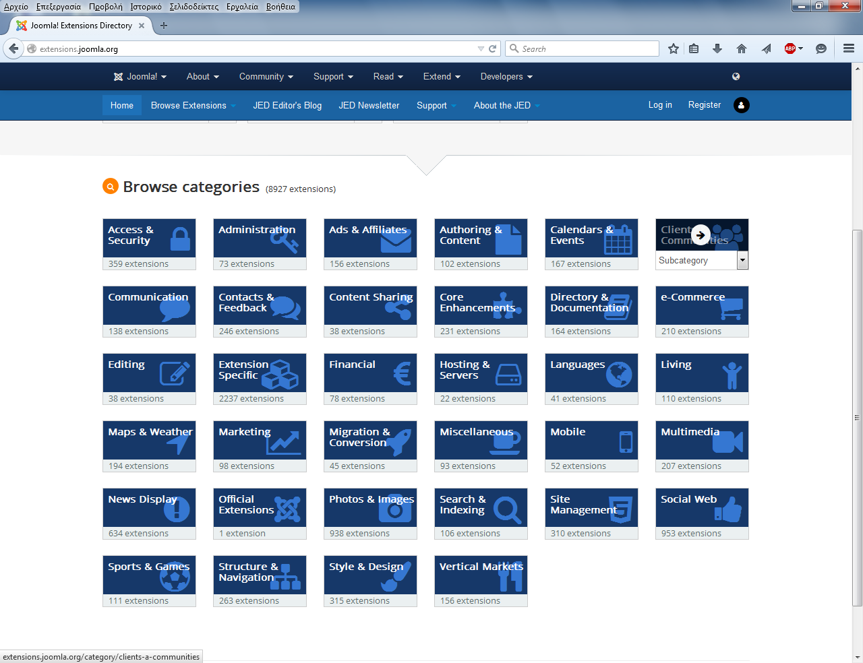The height and width of the screenshot is (663, 863).
Task: Click the Access & Security lock icon
Action: pyautogui.click(x=180, y=239)
